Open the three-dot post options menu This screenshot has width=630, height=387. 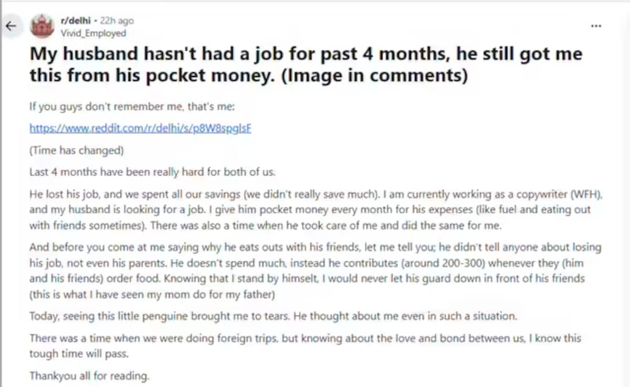pos(596,26)
